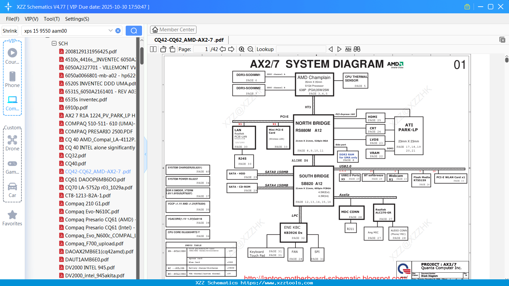Select the CQ42-CQ62_AMD-AX2-7 .pdf tab

click(189, 40)
